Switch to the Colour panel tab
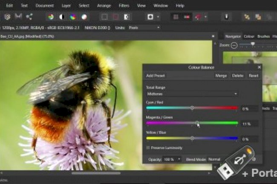This screenshot has width=277, height=184. point(249,36)
